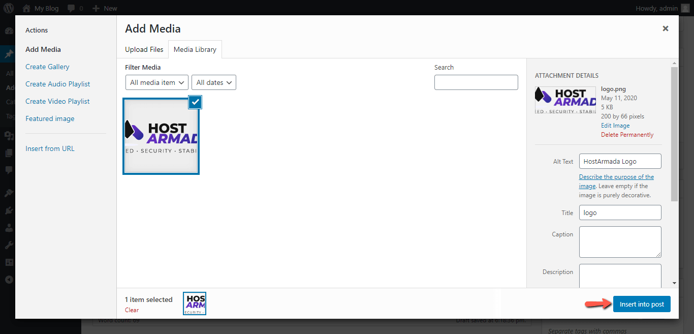Clear the media selection
The height and width of the screenshot is (334, 694).
(x=132, y=310)
